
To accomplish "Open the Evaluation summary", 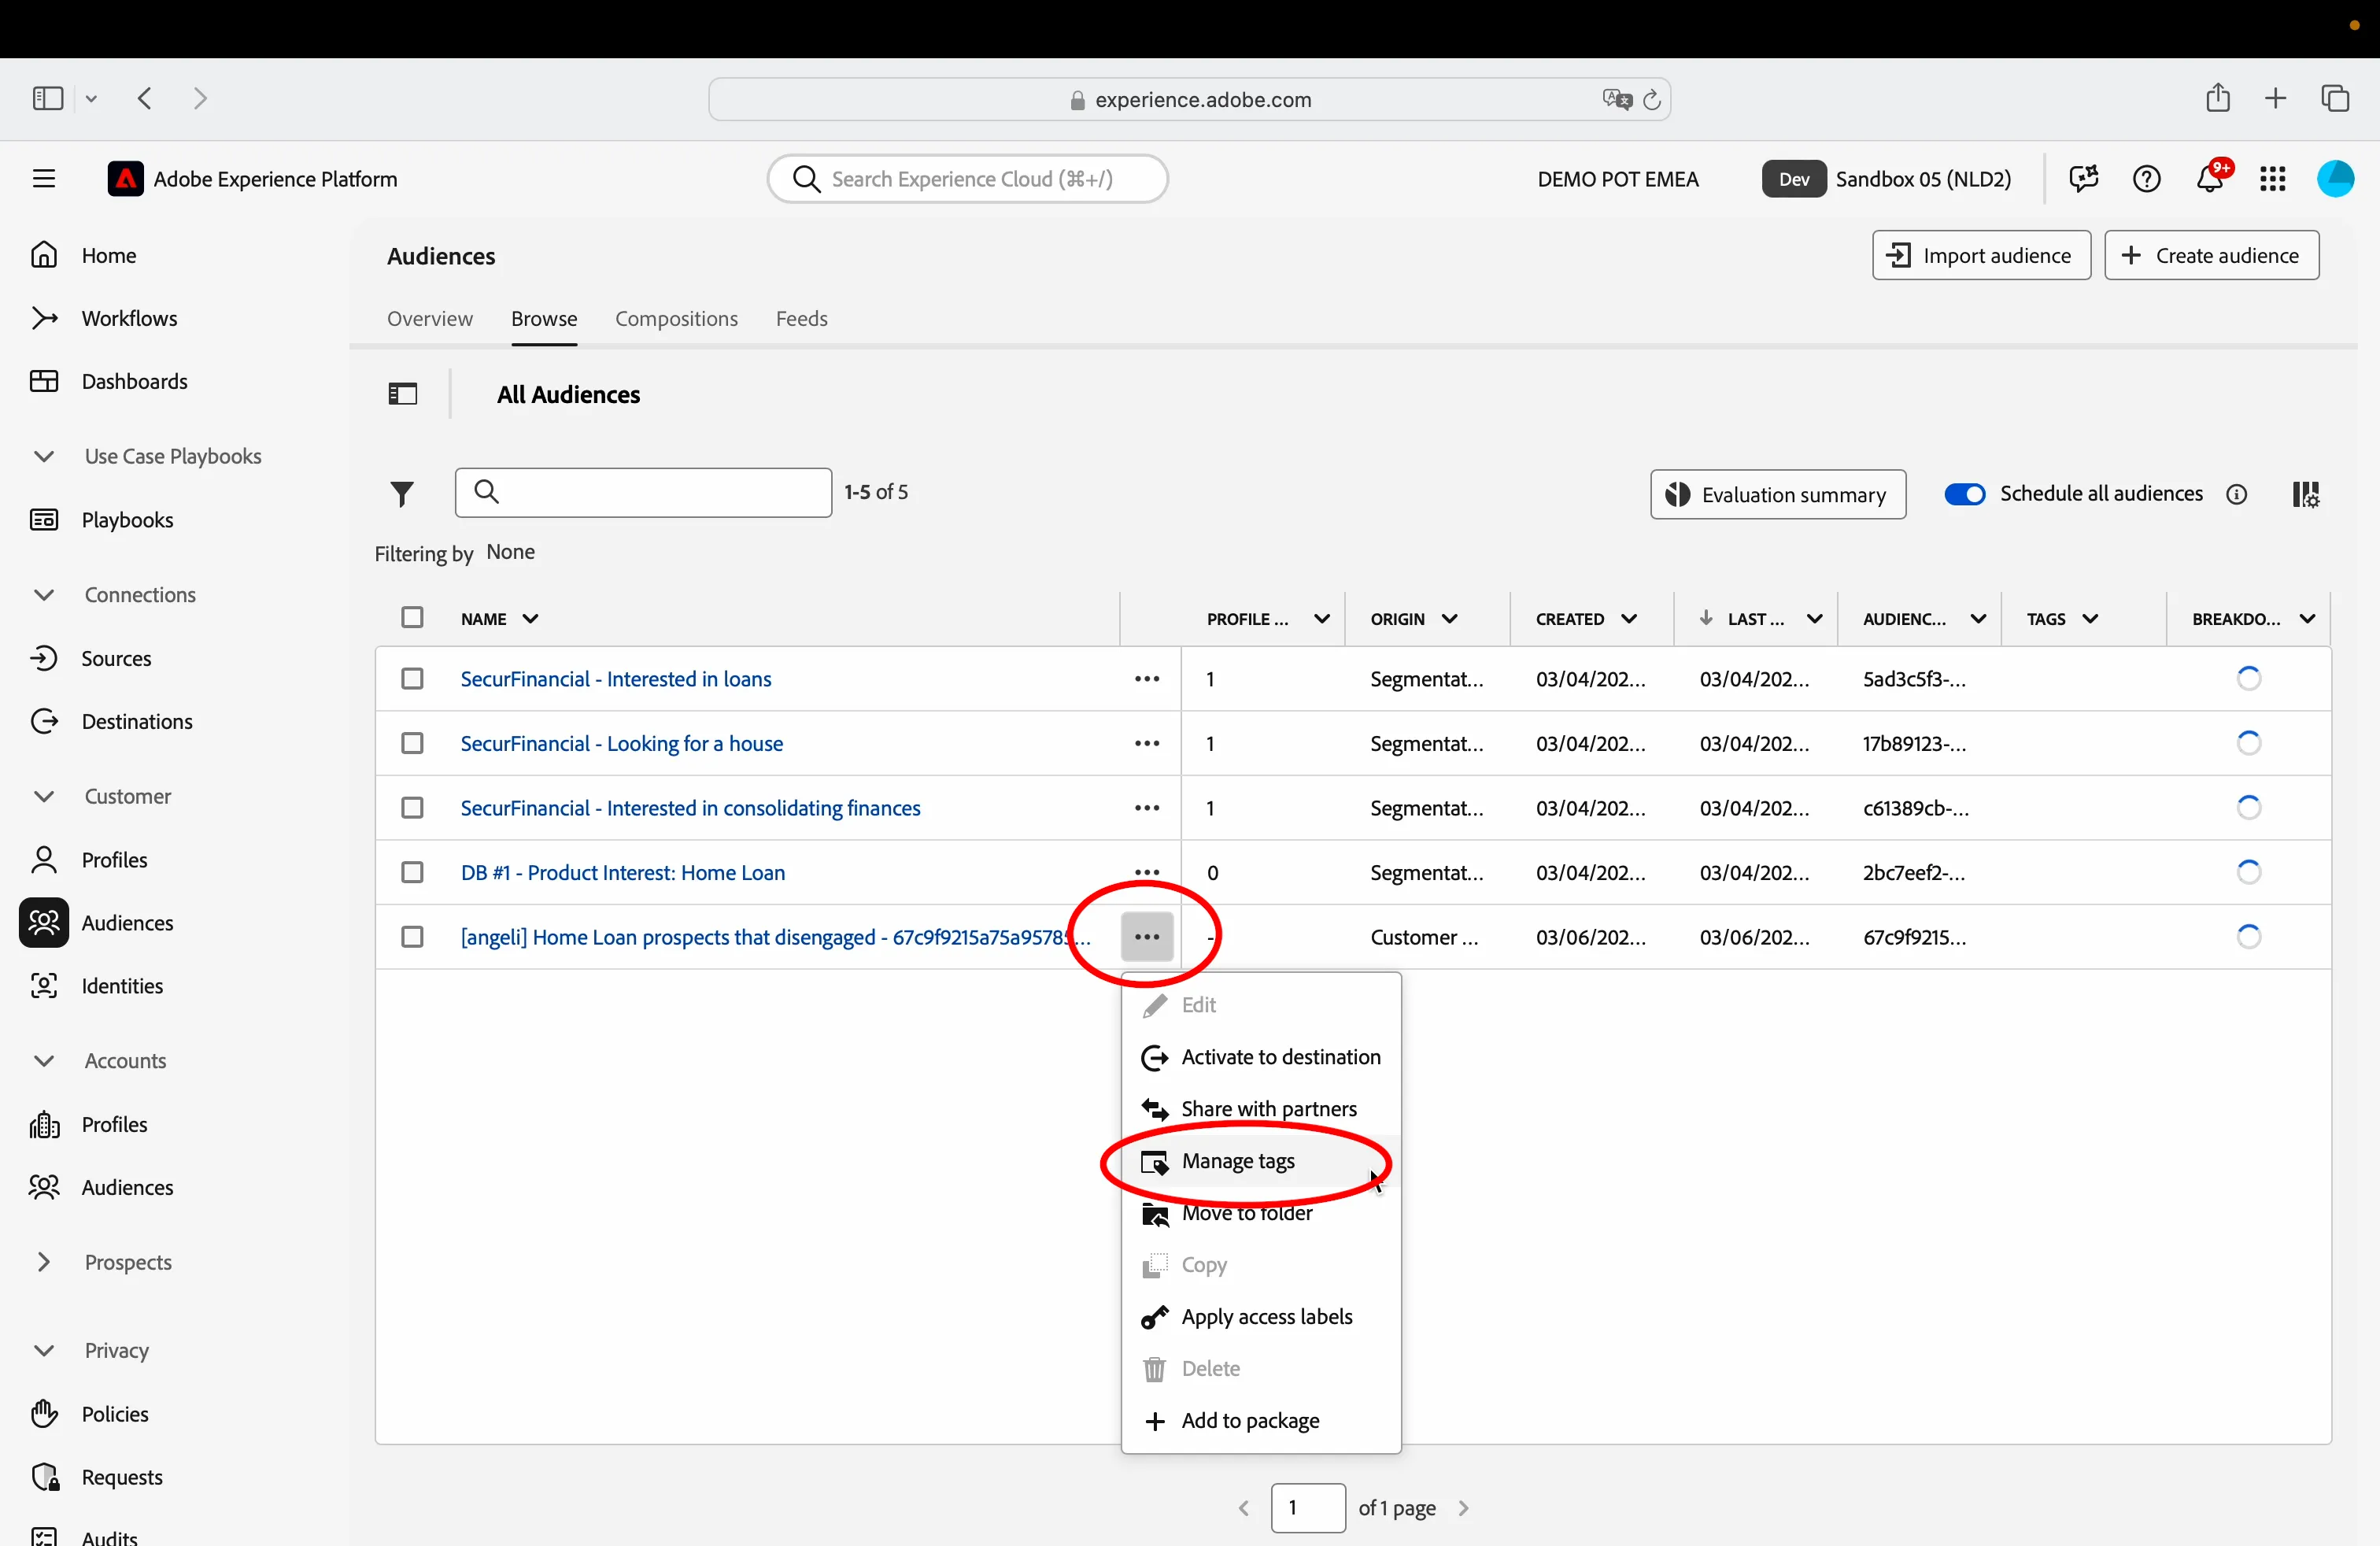I will (1777, 494).
